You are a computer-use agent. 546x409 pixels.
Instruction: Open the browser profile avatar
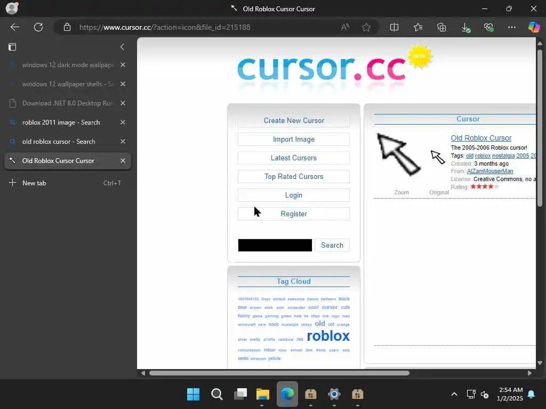(12, 8)
